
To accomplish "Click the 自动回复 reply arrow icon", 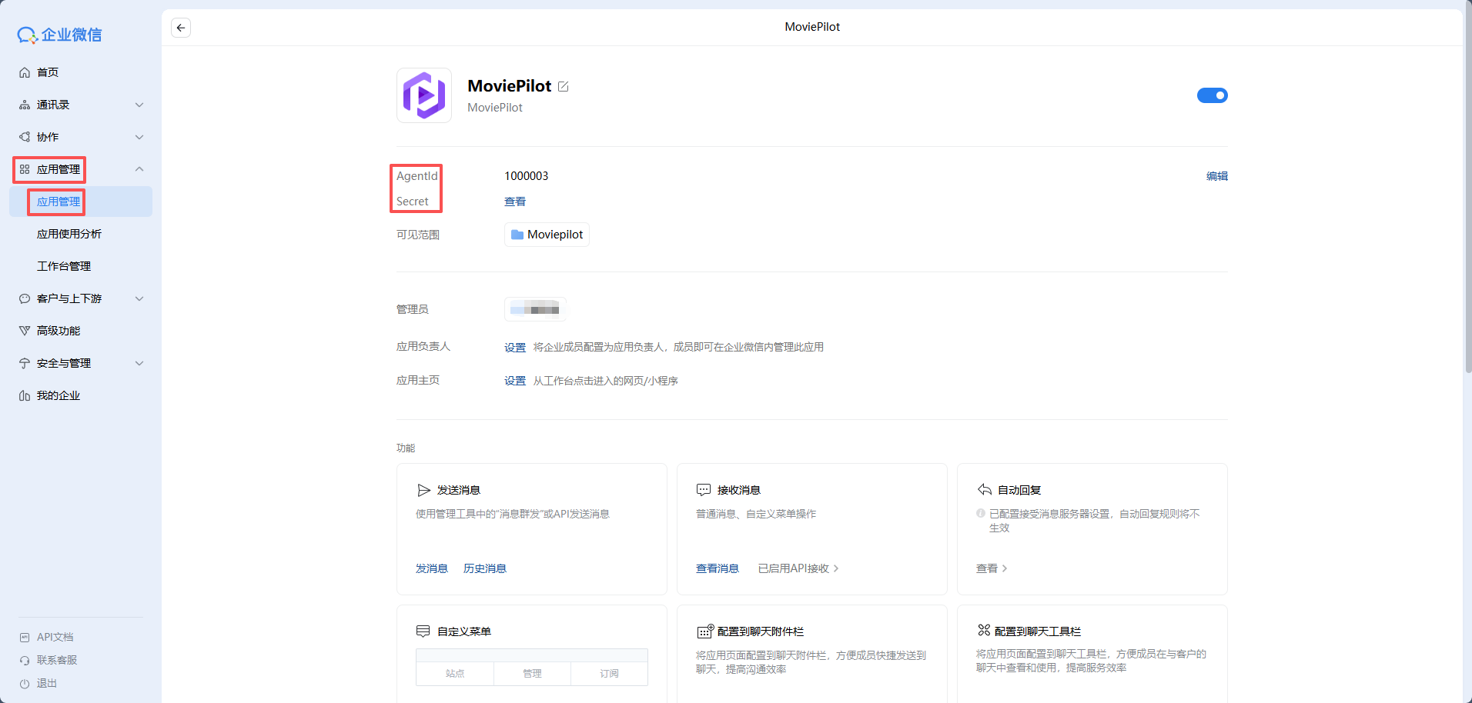I will [x=984, y=490].
